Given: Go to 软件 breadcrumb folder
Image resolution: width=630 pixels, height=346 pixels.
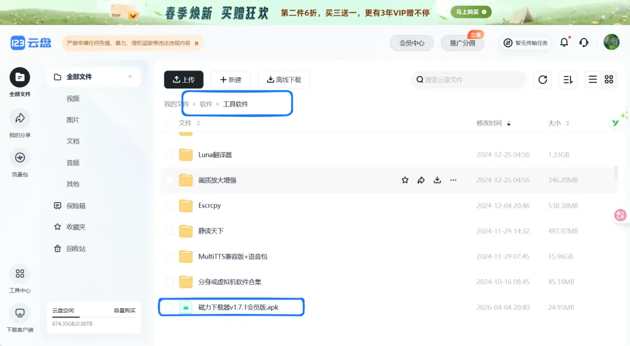Looking at the screenshot, I should coord(206,104).
